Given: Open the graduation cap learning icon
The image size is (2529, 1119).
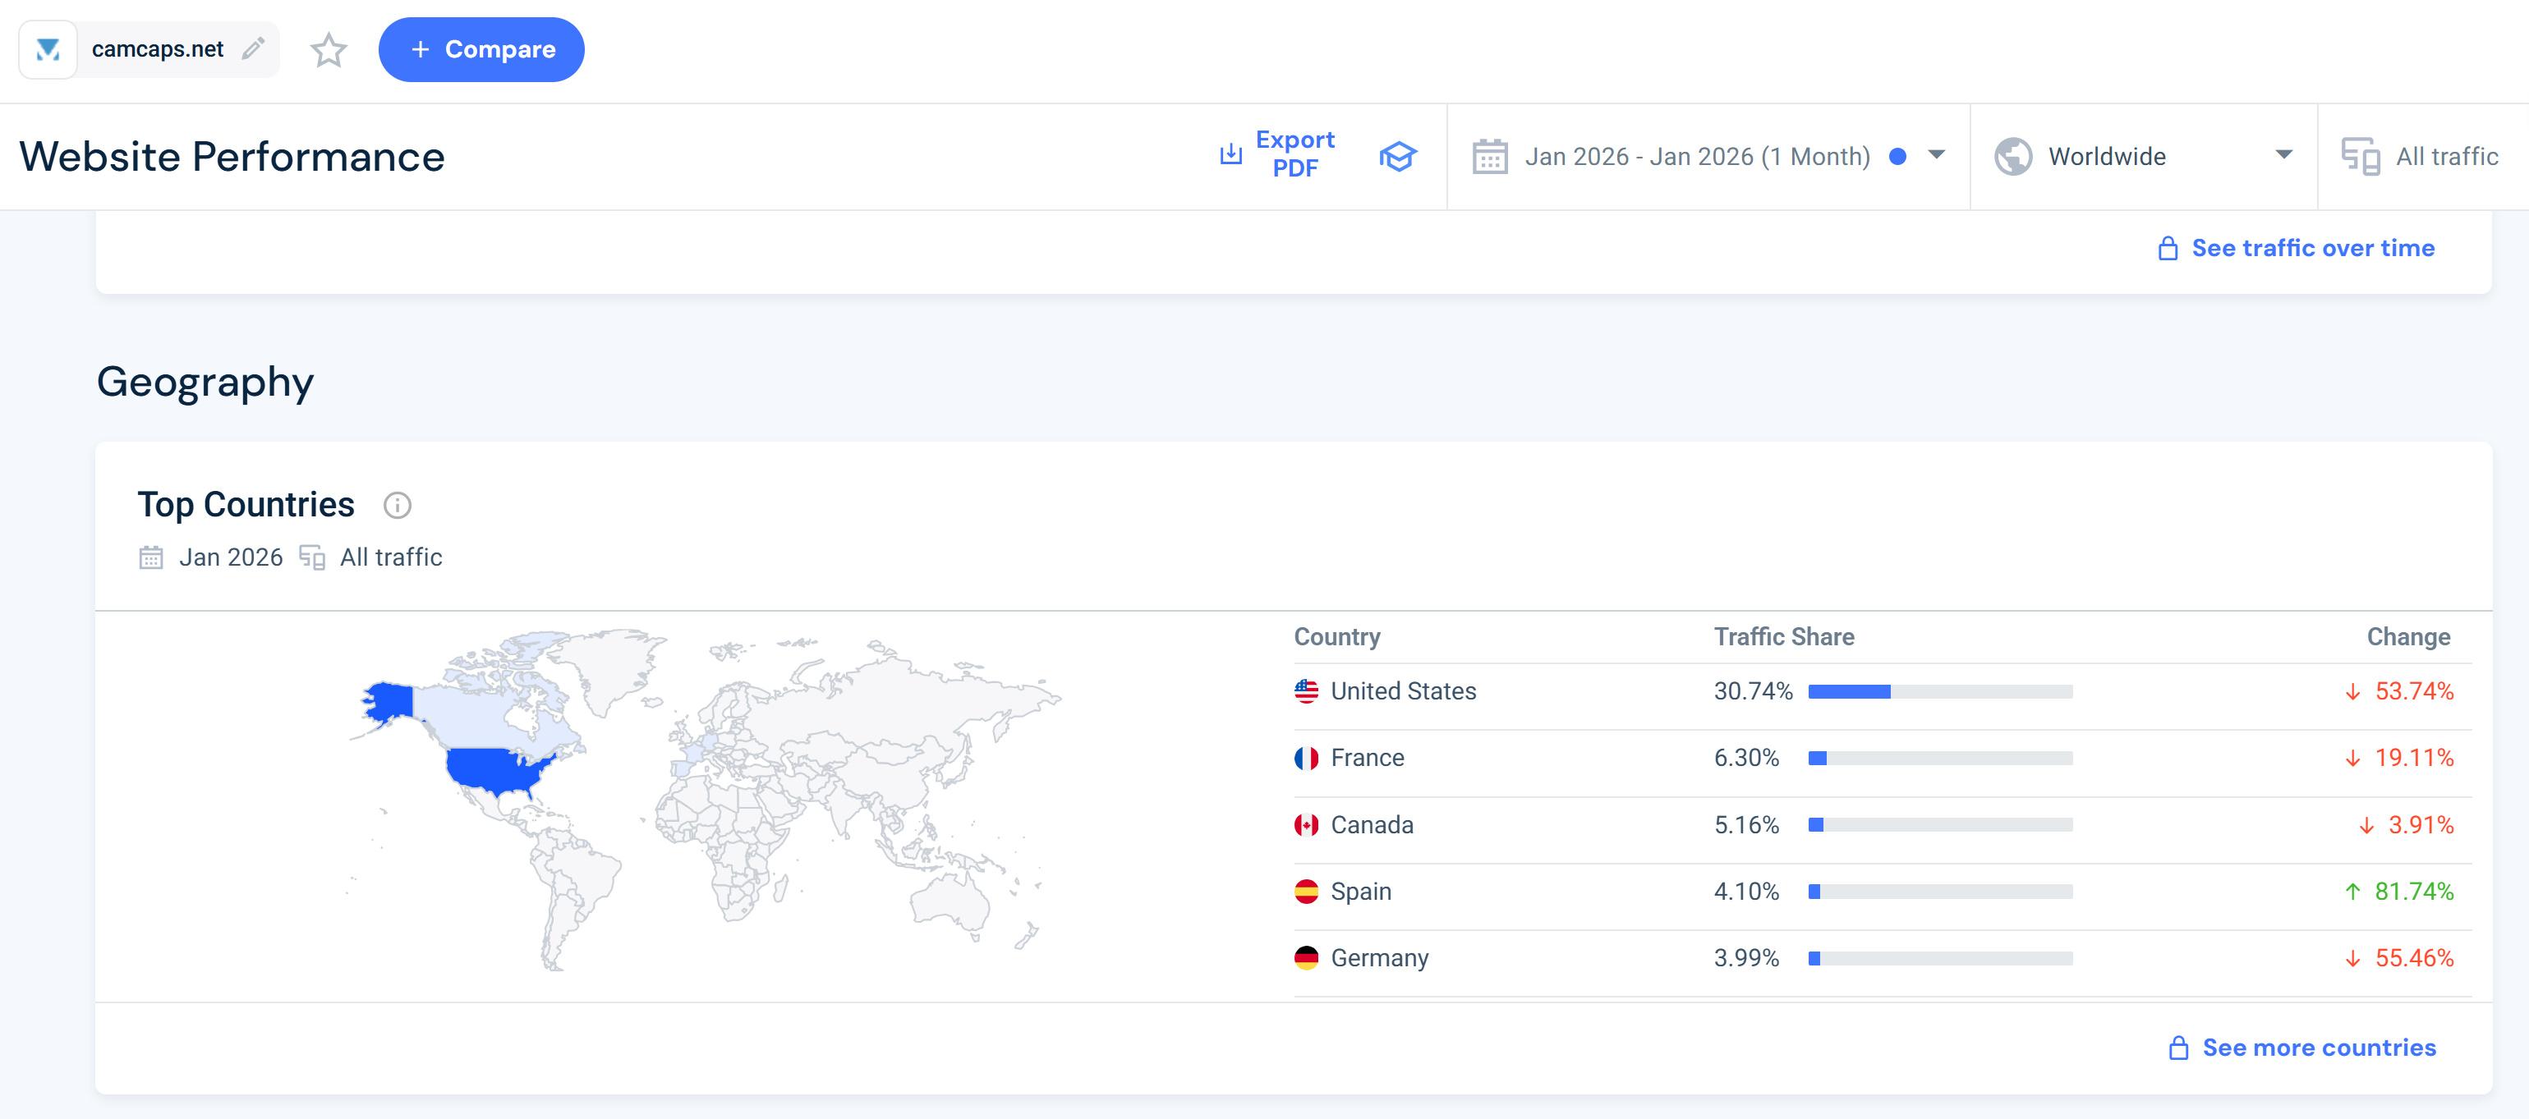Looking at the screenshot, I should (x=1397, y=156).
